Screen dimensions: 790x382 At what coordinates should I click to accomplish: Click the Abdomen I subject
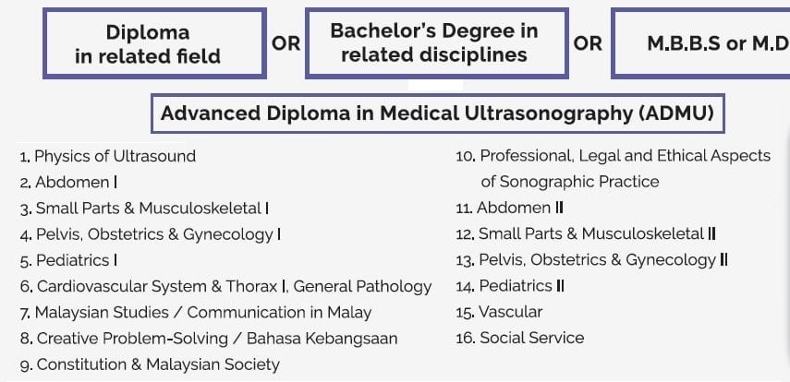click(76, 183)
